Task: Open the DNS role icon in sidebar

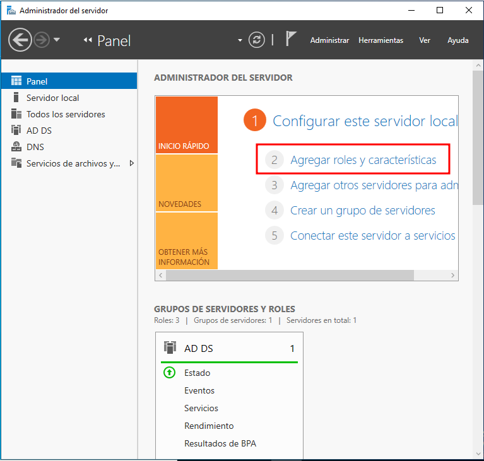Action: 16,147
